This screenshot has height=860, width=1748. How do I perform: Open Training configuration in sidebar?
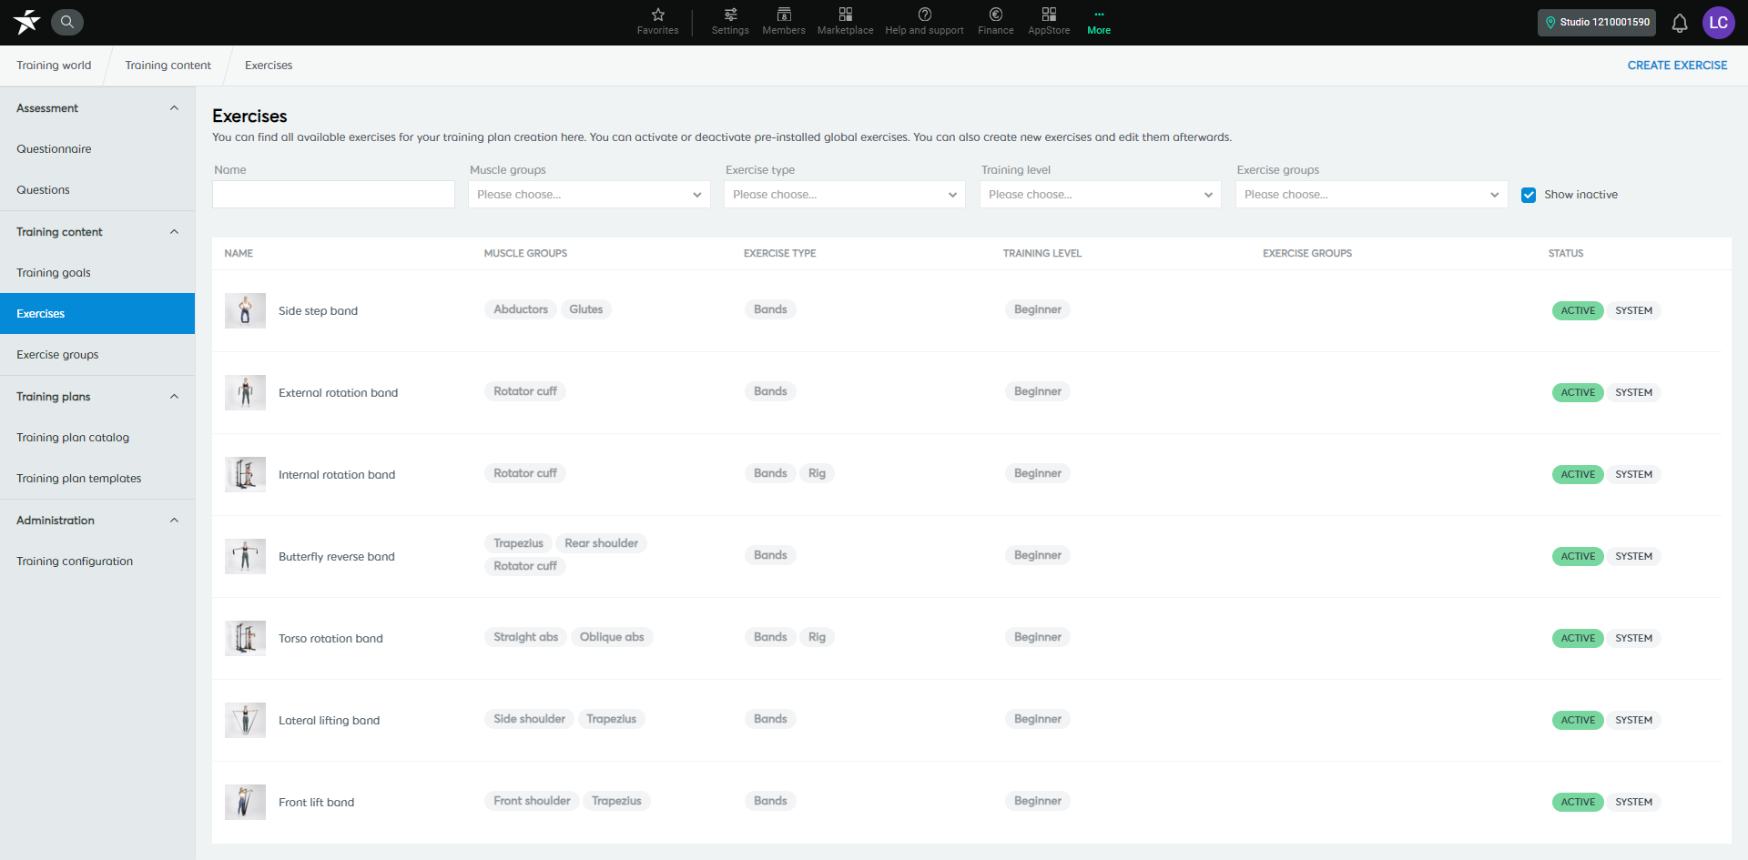(x=97, y=562)
